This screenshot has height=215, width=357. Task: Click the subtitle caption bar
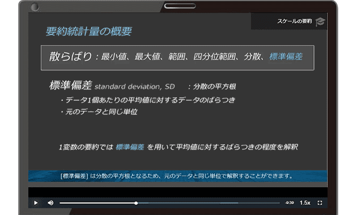coord(177,176)
